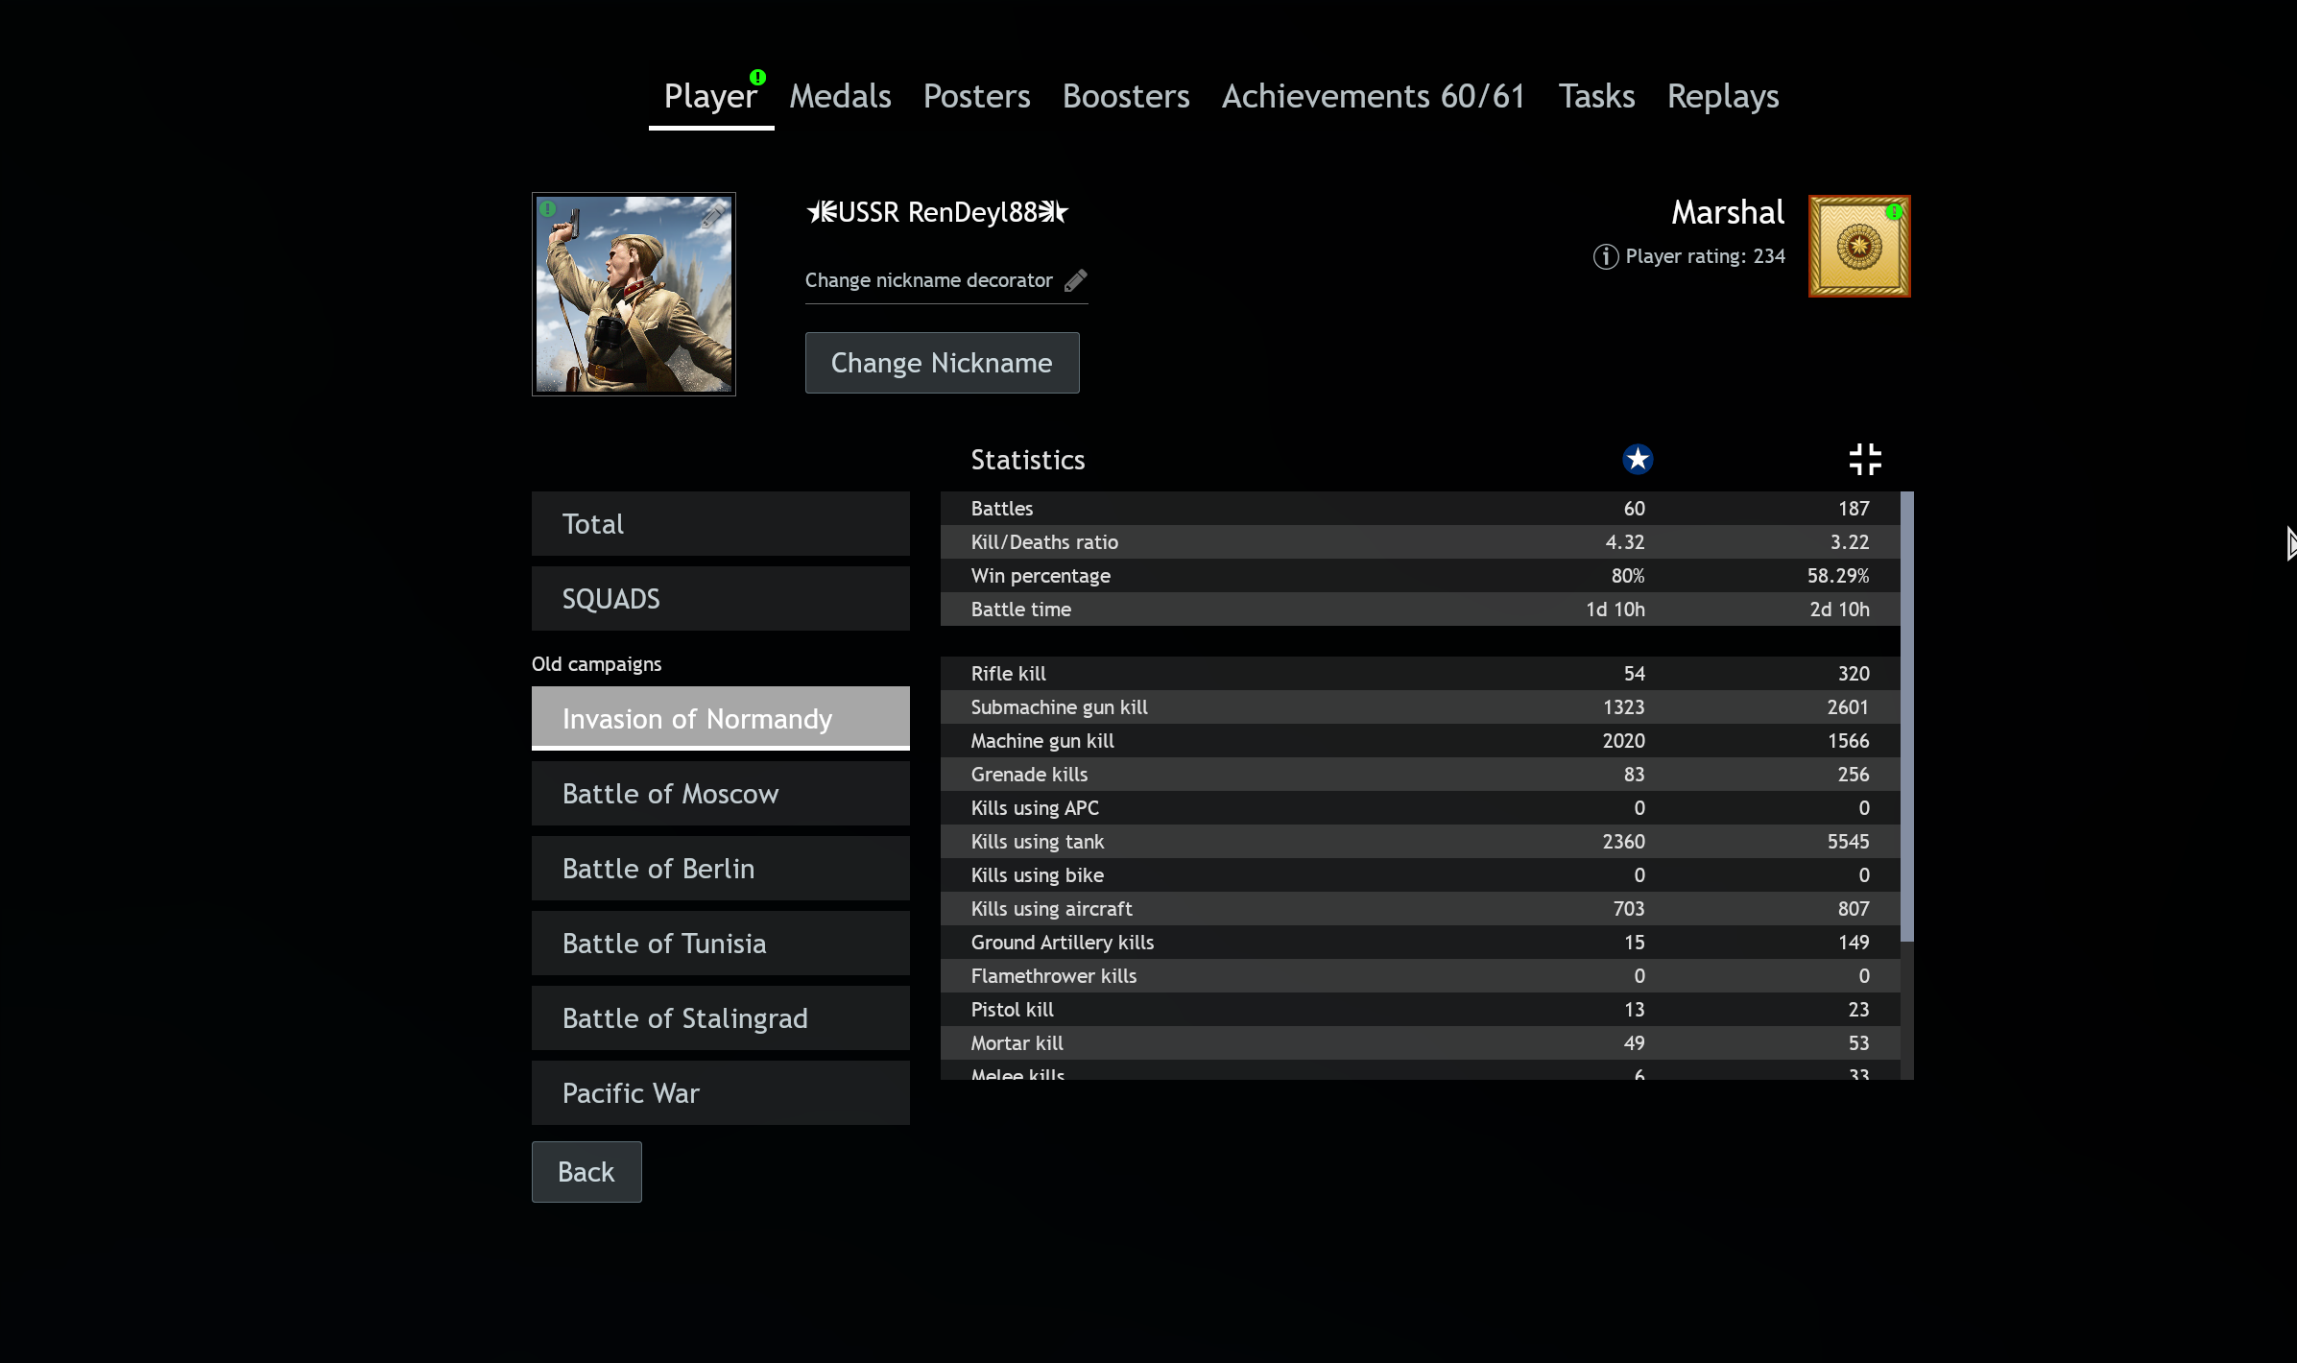Select the Battle of Moscow campaign
2297x1363 pixels.
[x=721, y=794]
